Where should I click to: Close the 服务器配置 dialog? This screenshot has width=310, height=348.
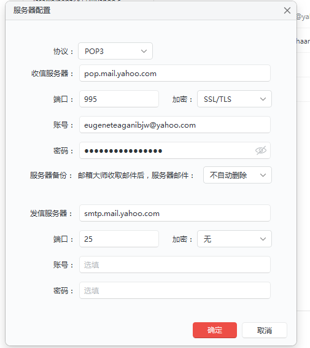pos(287,10)
